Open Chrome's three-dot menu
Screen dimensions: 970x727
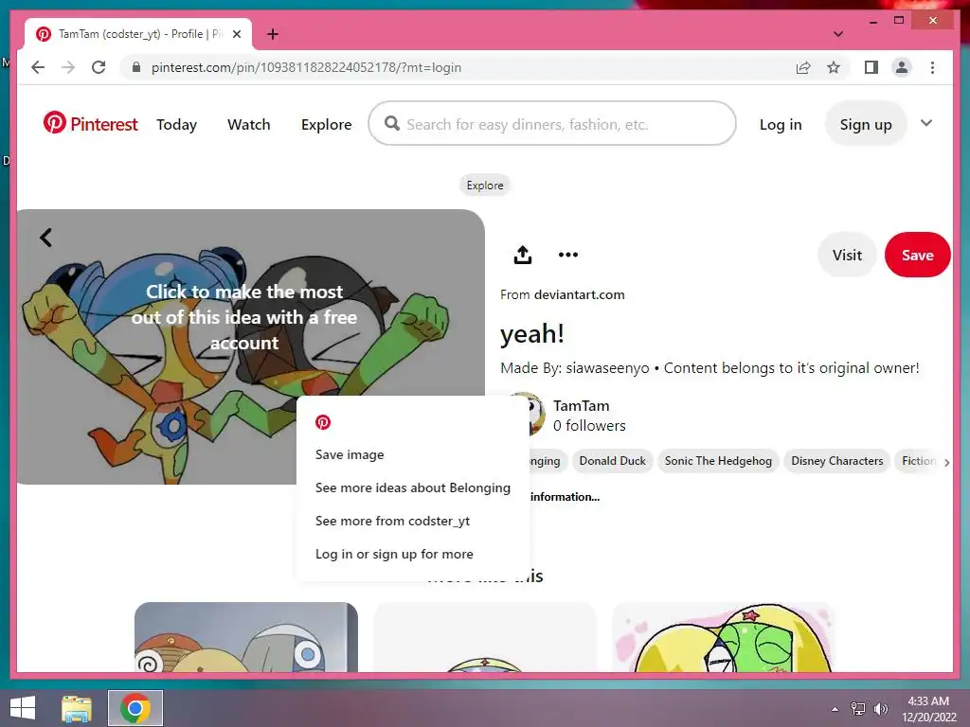[932, 67]
